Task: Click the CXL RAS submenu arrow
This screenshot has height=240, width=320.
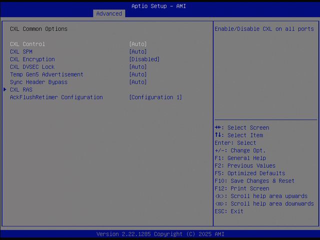Action: pos(5,89)
